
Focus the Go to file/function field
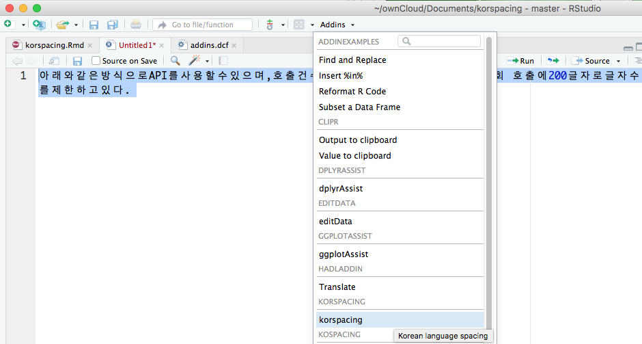pos(203,25)
